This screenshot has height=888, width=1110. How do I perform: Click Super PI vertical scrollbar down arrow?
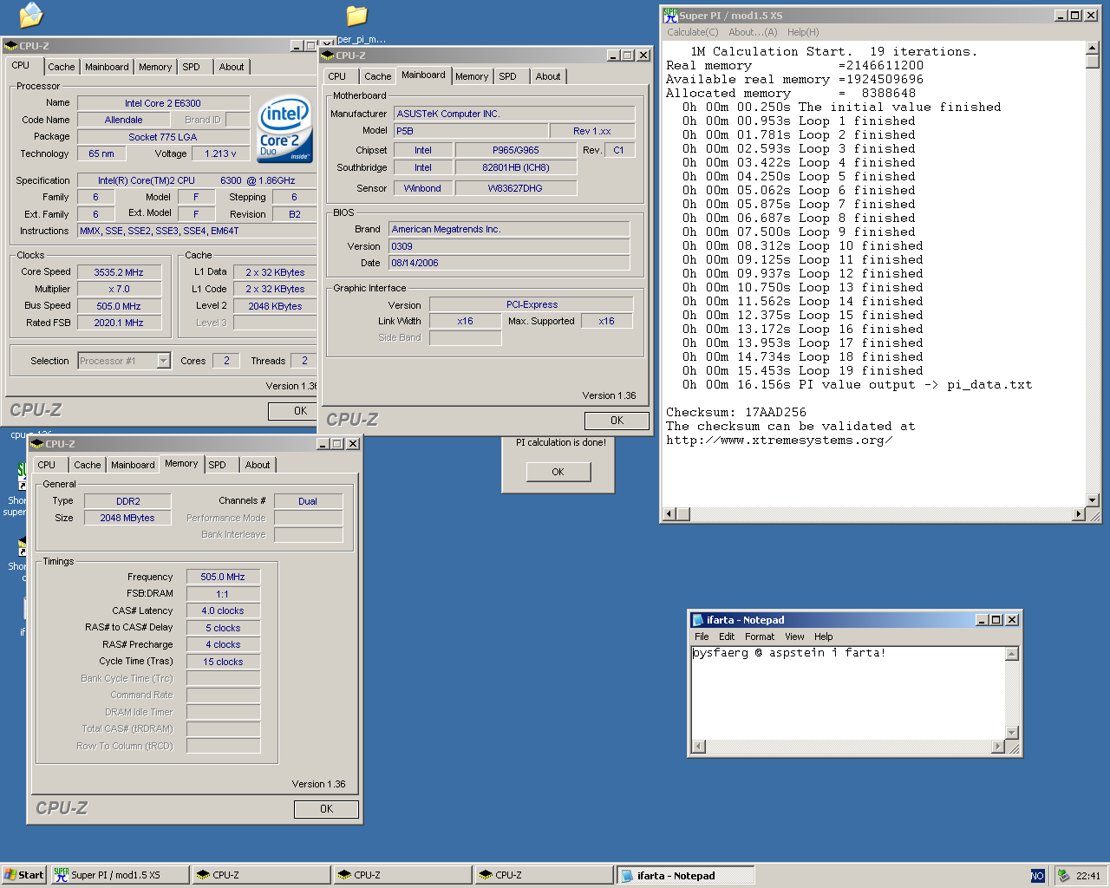[1093, 500]
